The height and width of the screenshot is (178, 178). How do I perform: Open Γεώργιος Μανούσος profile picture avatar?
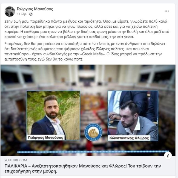pos(10,12)
